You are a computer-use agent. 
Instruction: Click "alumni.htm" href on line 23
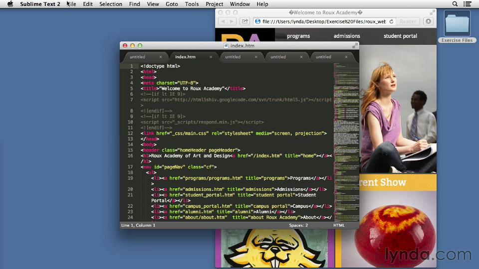[x=200, y=212]
